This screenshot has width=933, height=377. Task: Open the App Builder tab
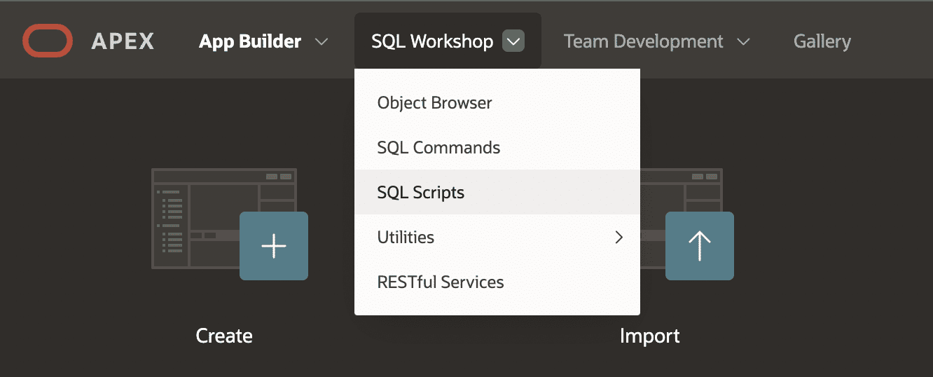coord(250,41)
